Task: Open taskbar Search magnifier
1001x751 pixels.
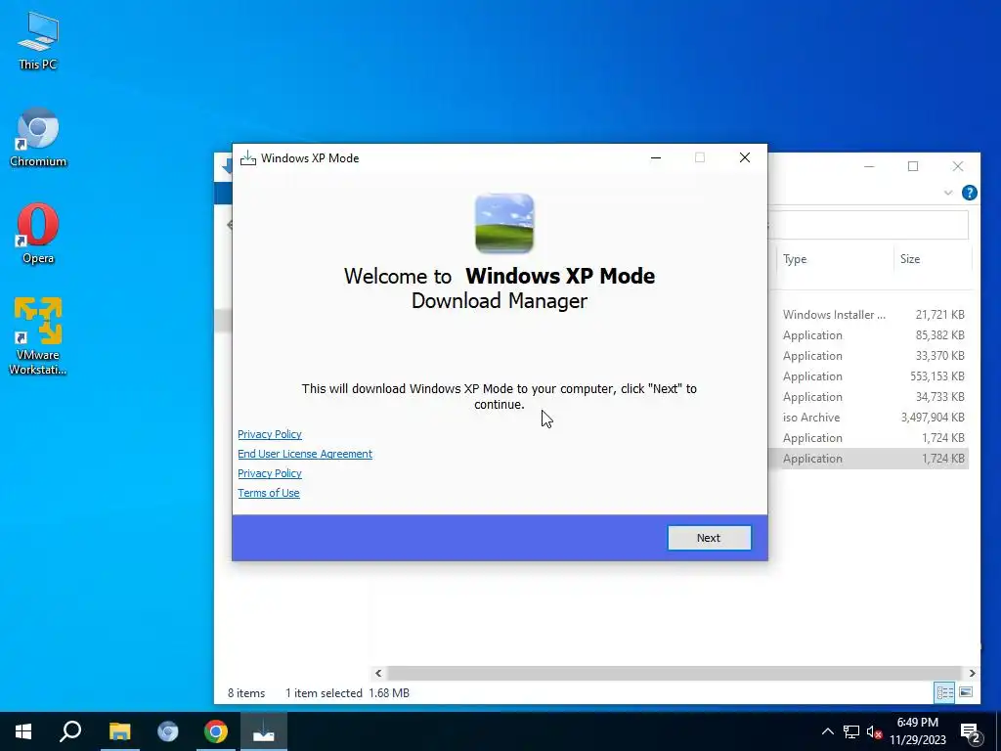Action: [70, 731]
